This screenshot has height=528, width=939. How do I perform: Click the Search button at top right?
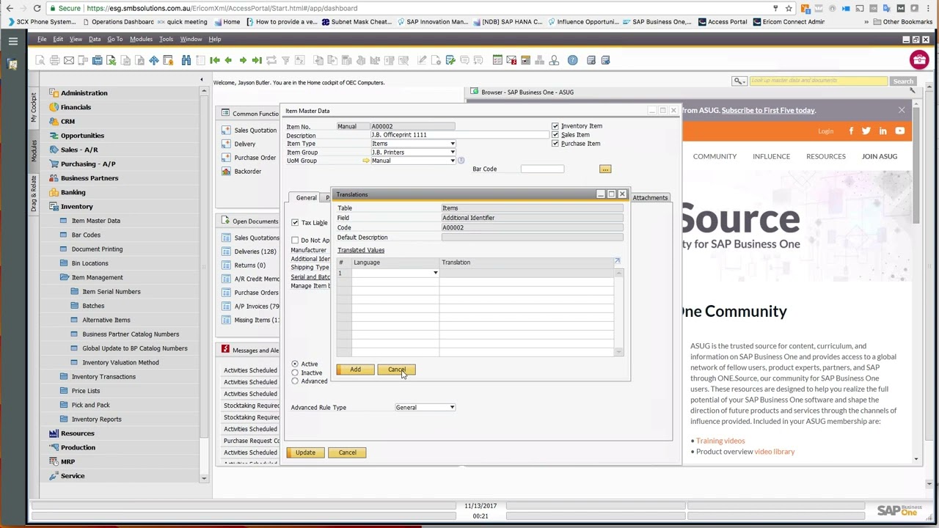pyautogui.click(x=903, y=81)
